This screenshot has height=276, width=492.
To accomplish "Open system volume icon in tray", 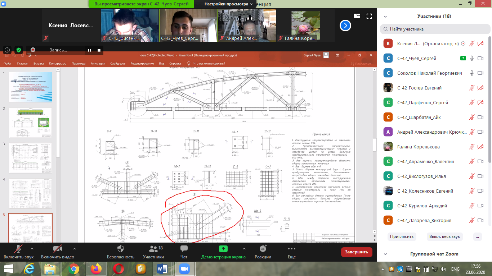I will (443, 269).
